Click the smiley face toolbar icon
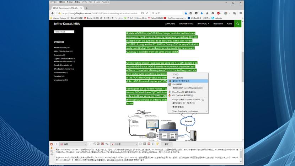 (x=213, y=13)
